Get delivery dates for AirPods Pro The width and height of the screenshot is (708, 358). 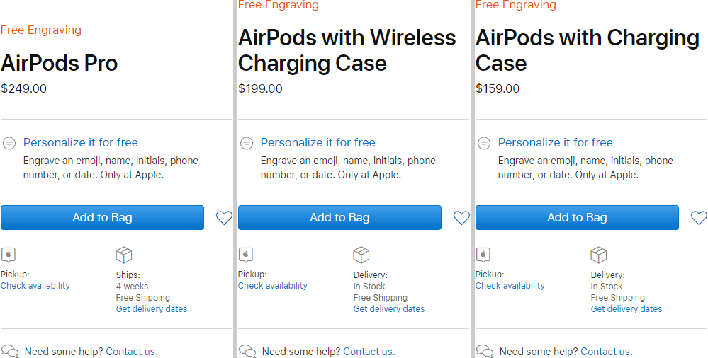pos(152,309)
